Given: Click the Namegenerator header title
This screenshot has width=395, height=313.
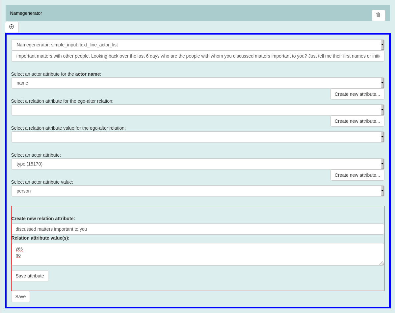Looking at the screenshot, I should (x=26, y=13).
